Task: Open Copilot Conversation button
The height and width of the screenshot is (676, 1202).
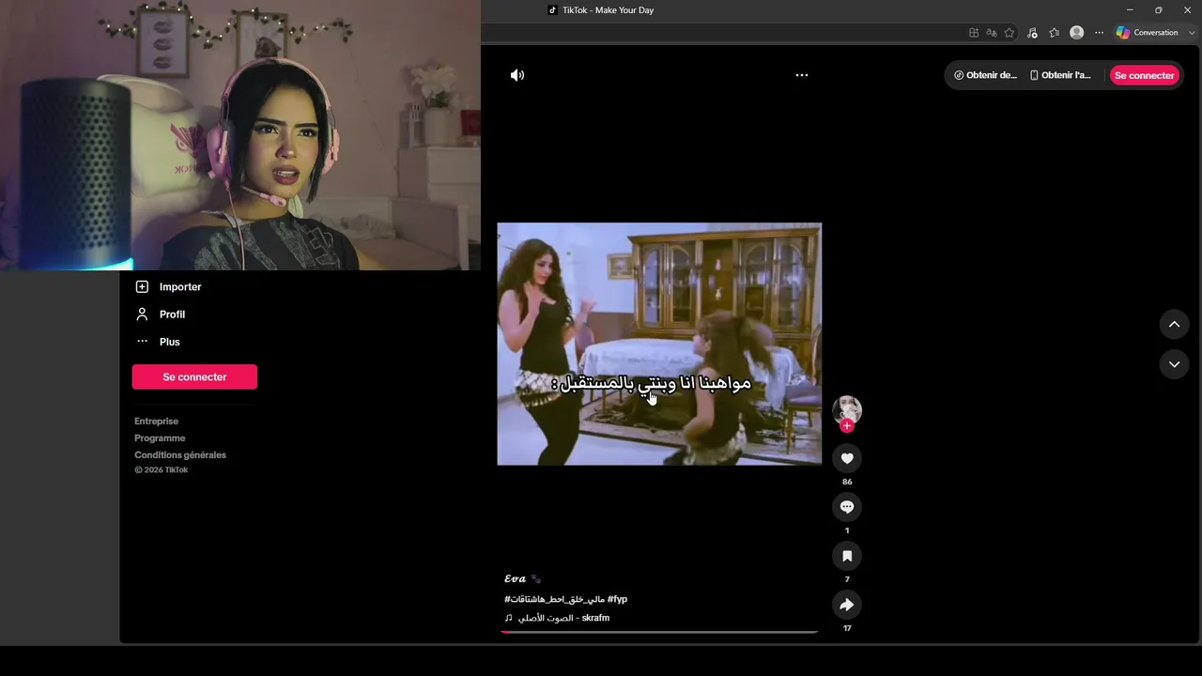Action: click(x=1147, y=33)
